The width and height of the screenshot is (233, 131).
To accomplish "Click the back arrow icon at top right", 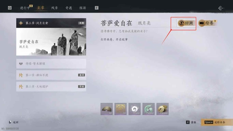I will tap(221, 8).
